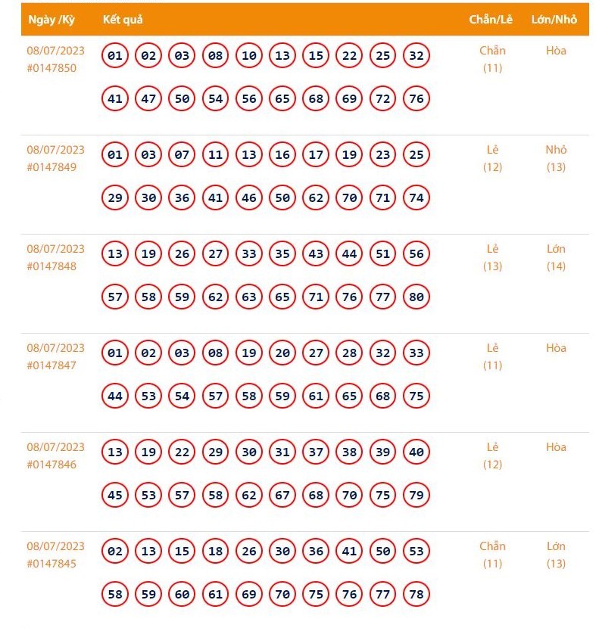Open draw number #0147847
This screenshot has width=599, height=628.
coord(51,365)
